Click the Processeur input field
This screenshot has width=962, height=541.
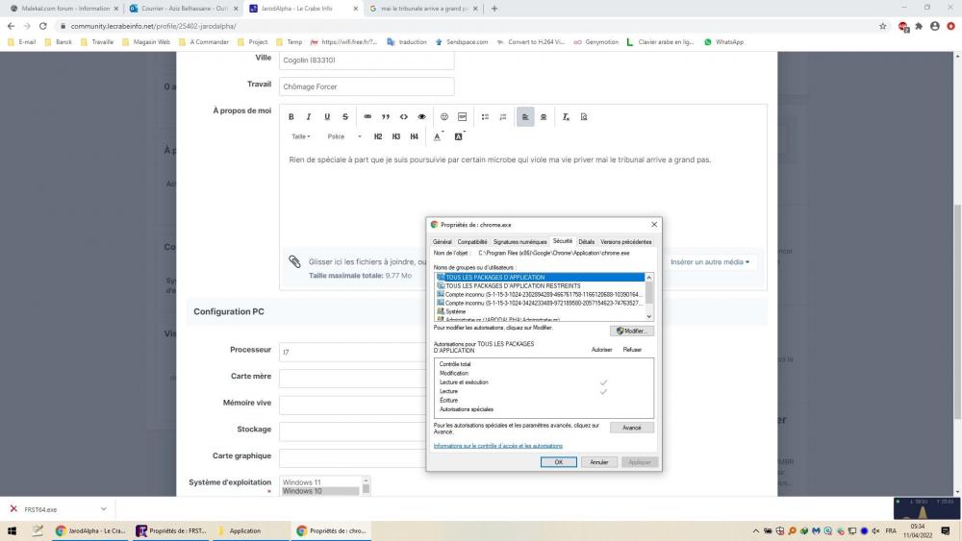point(351,352)
